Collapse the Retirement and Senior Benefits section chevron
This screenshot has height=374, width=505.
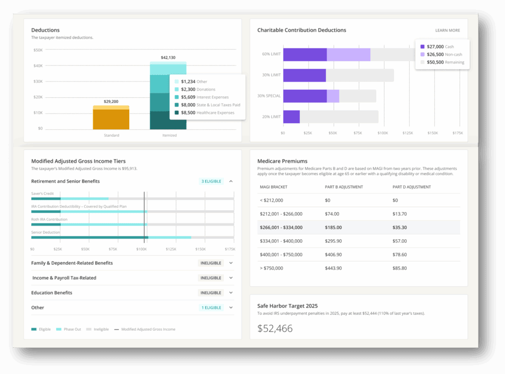[x=231, y=181]
